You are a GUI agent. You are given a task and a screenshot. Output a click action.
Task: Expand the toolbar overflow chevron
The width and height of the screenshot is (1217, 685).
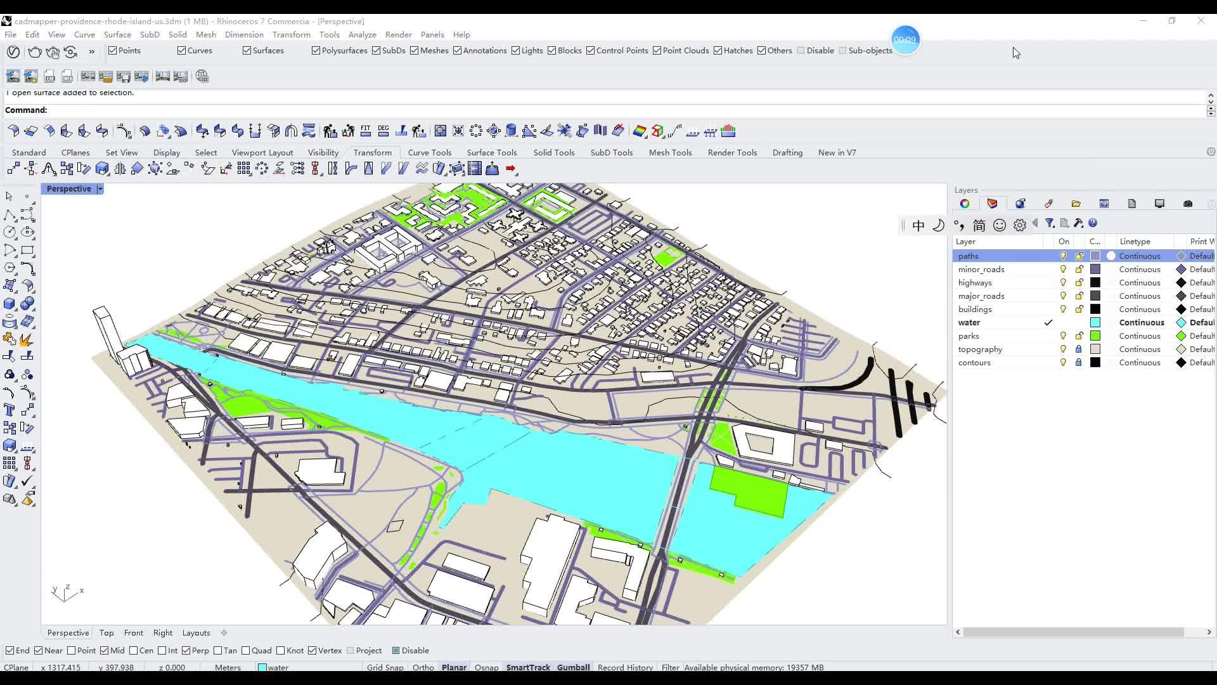tap(92, 51)
